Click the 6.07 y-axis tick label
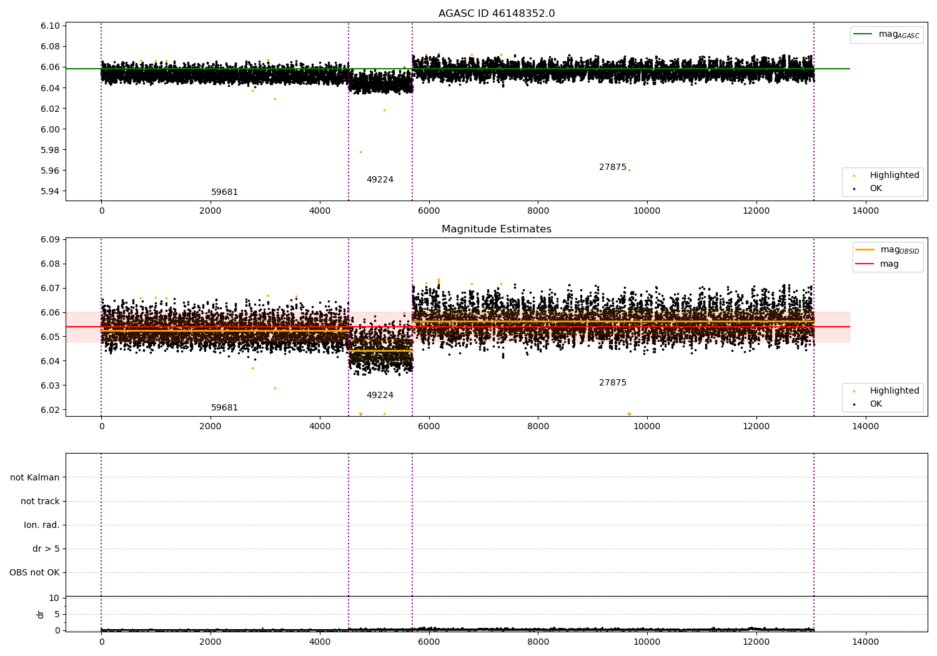 50,289
